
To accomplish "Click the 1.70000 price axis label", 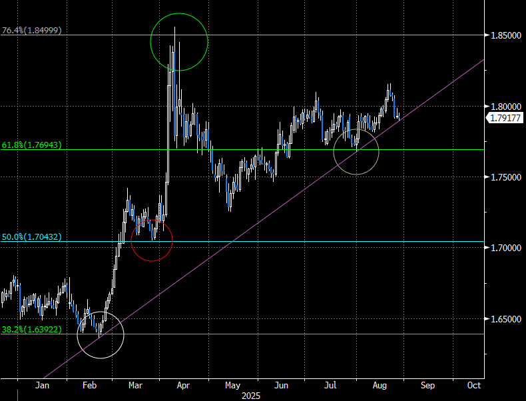I will pyautogui.click(x=506, y=248).
